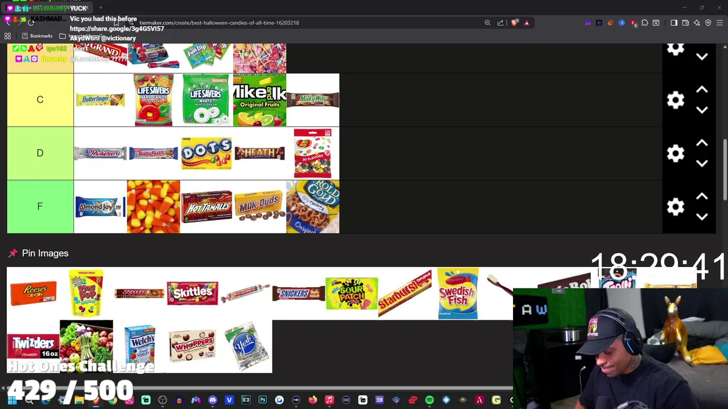
Task: Move tier C row down
Action: pos(702,110)
